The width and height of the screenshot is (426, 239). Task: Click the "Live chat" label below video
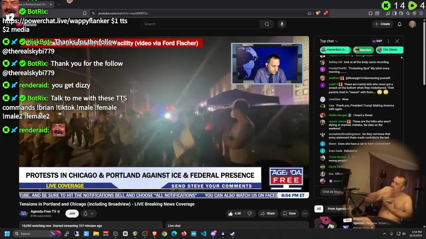pos(174,226)
